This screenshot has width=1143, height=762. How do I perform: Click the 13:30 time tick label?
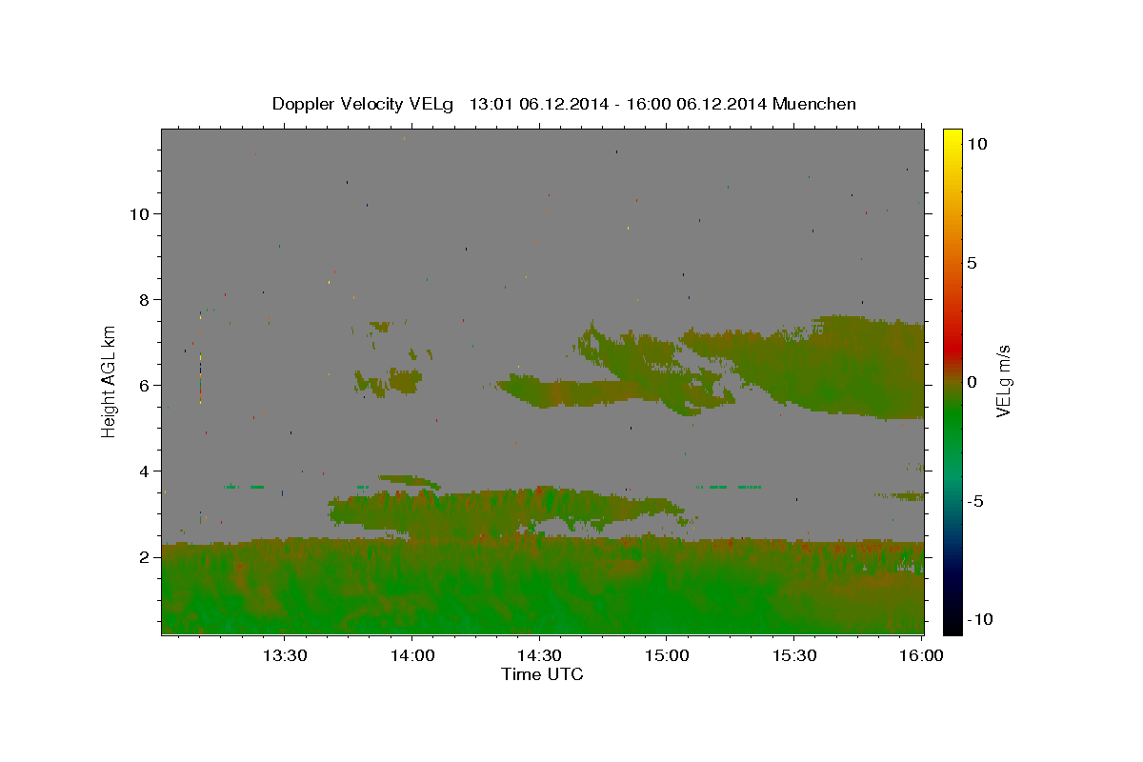coord(284,655)
